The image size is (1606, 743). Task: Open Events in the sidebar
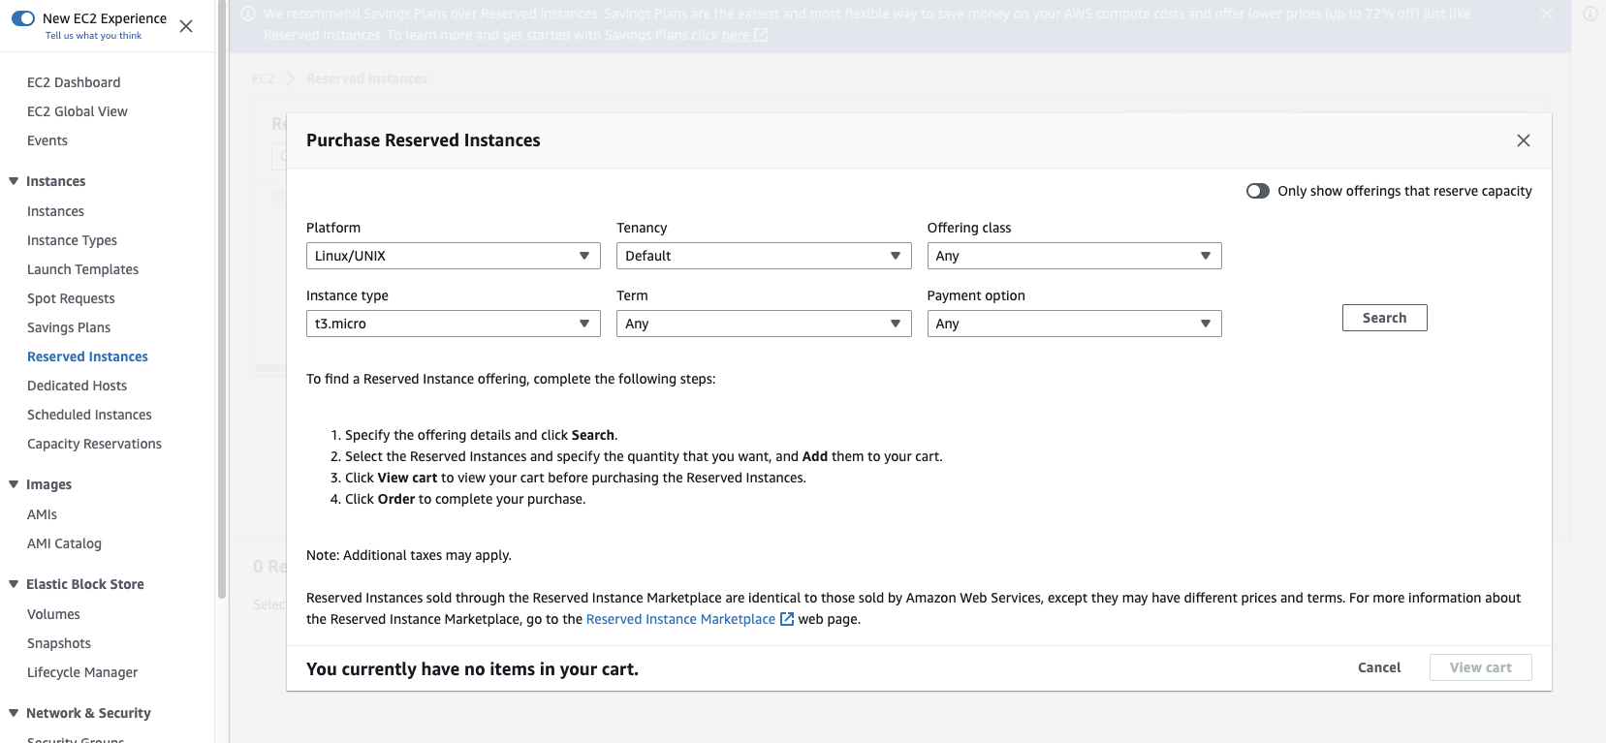coord(47,140)
